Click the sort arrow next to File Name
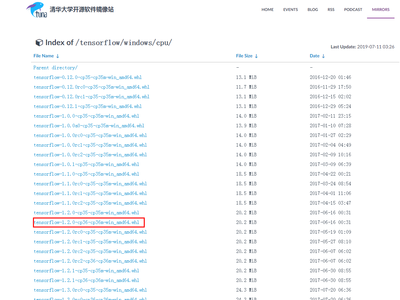This screenshot has height=300, width=400. pos(58,56)
